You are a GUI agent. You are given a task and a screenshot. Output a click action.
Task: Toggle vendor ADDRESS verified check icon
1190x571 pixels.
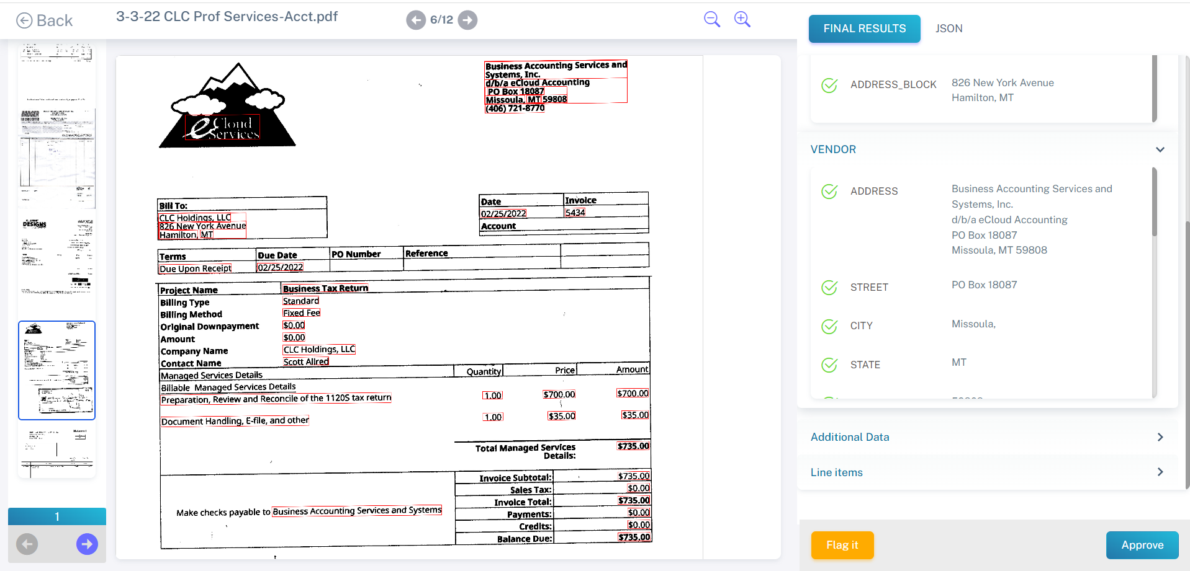click(829, 192)
